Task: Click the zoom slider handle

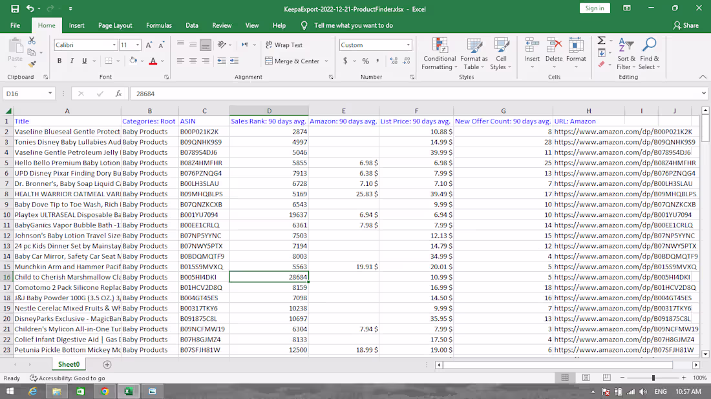Action: [x=653, y=378]
